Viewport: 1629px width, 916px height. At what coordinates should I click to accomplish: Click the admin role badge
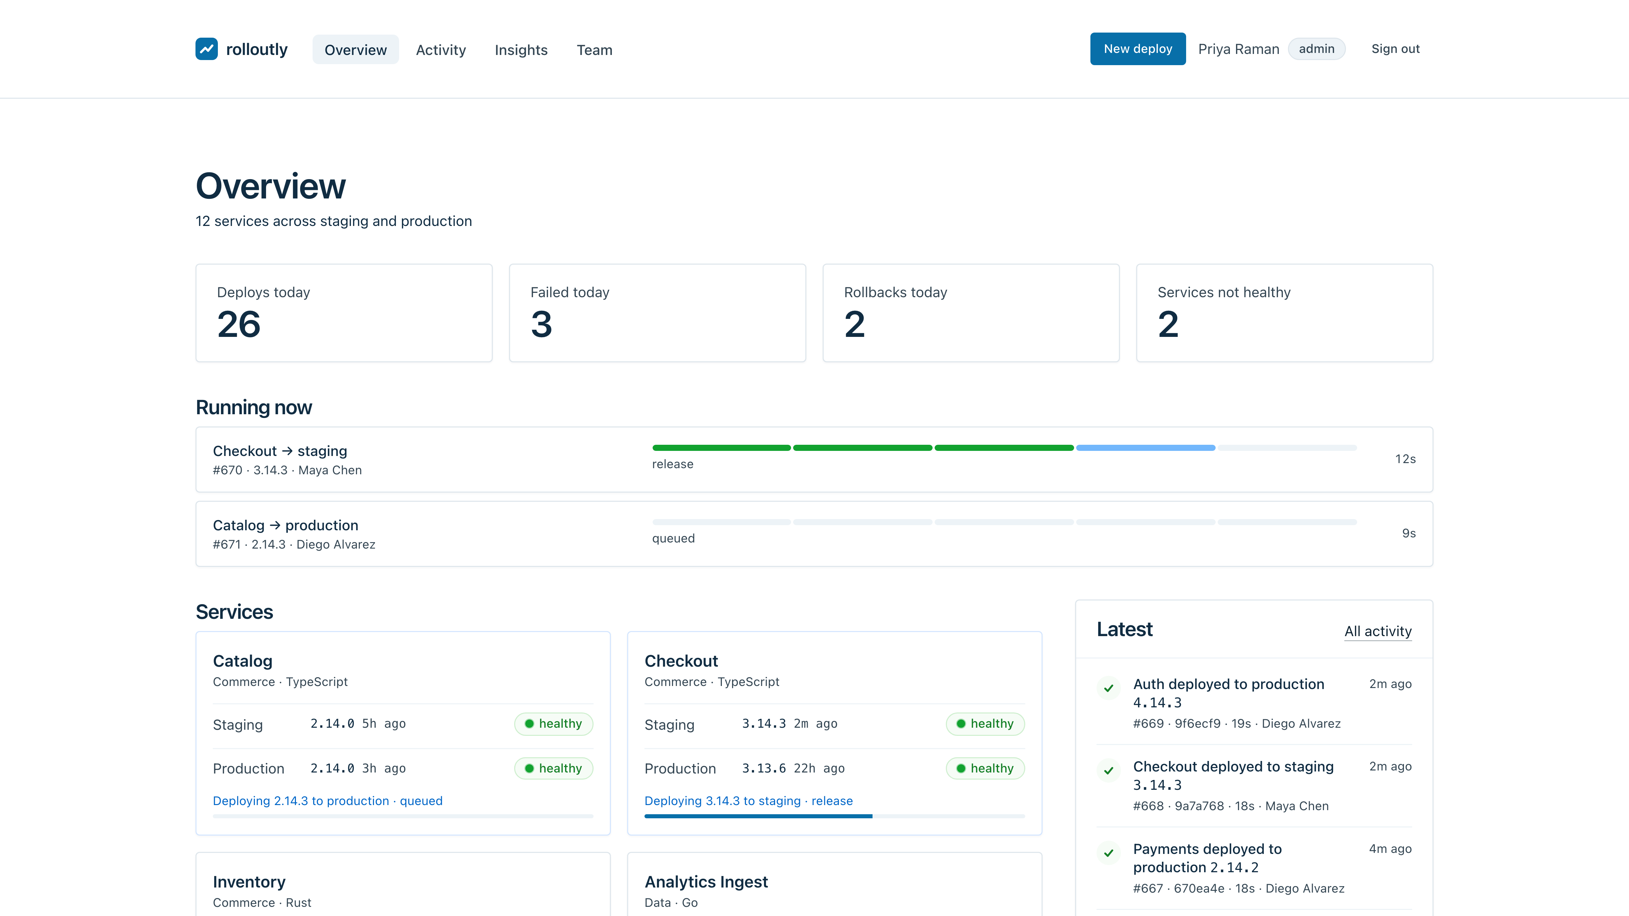tap(1317, 49)
